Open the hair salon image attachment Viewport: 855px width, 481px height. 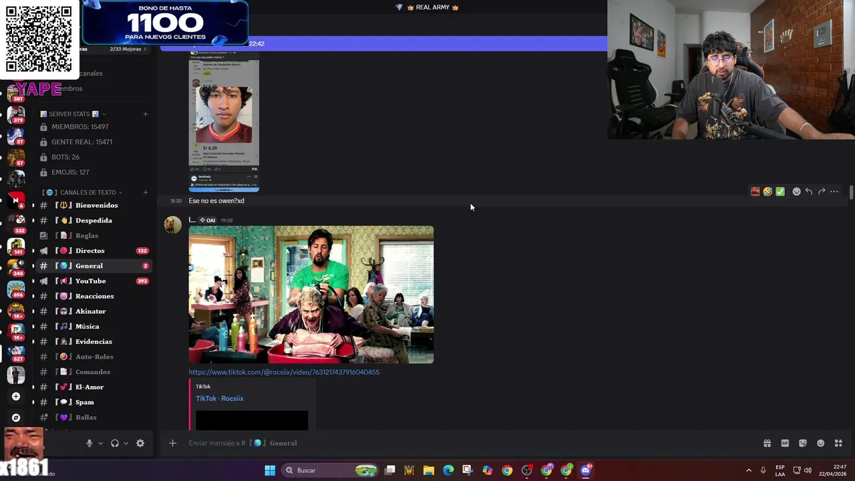point(311,295)
